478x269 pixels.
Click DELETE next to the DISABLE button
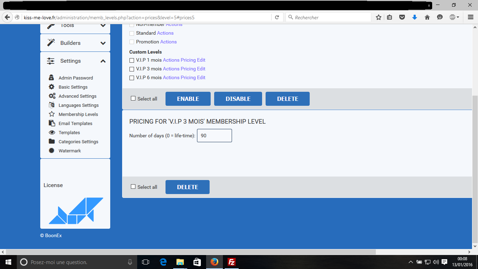tap(288, 99)
